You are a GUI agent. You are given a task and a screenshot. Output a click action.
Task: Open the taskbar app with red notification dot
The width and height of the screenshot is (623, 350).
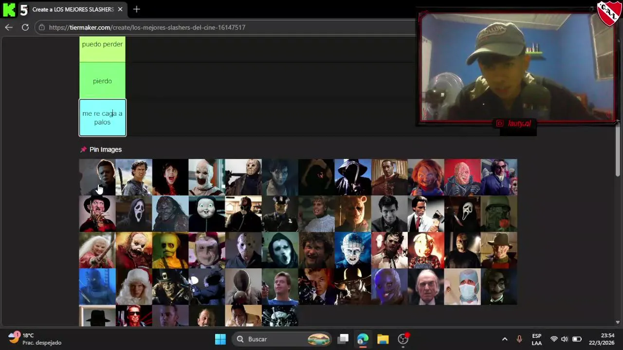tap(403, 339)
